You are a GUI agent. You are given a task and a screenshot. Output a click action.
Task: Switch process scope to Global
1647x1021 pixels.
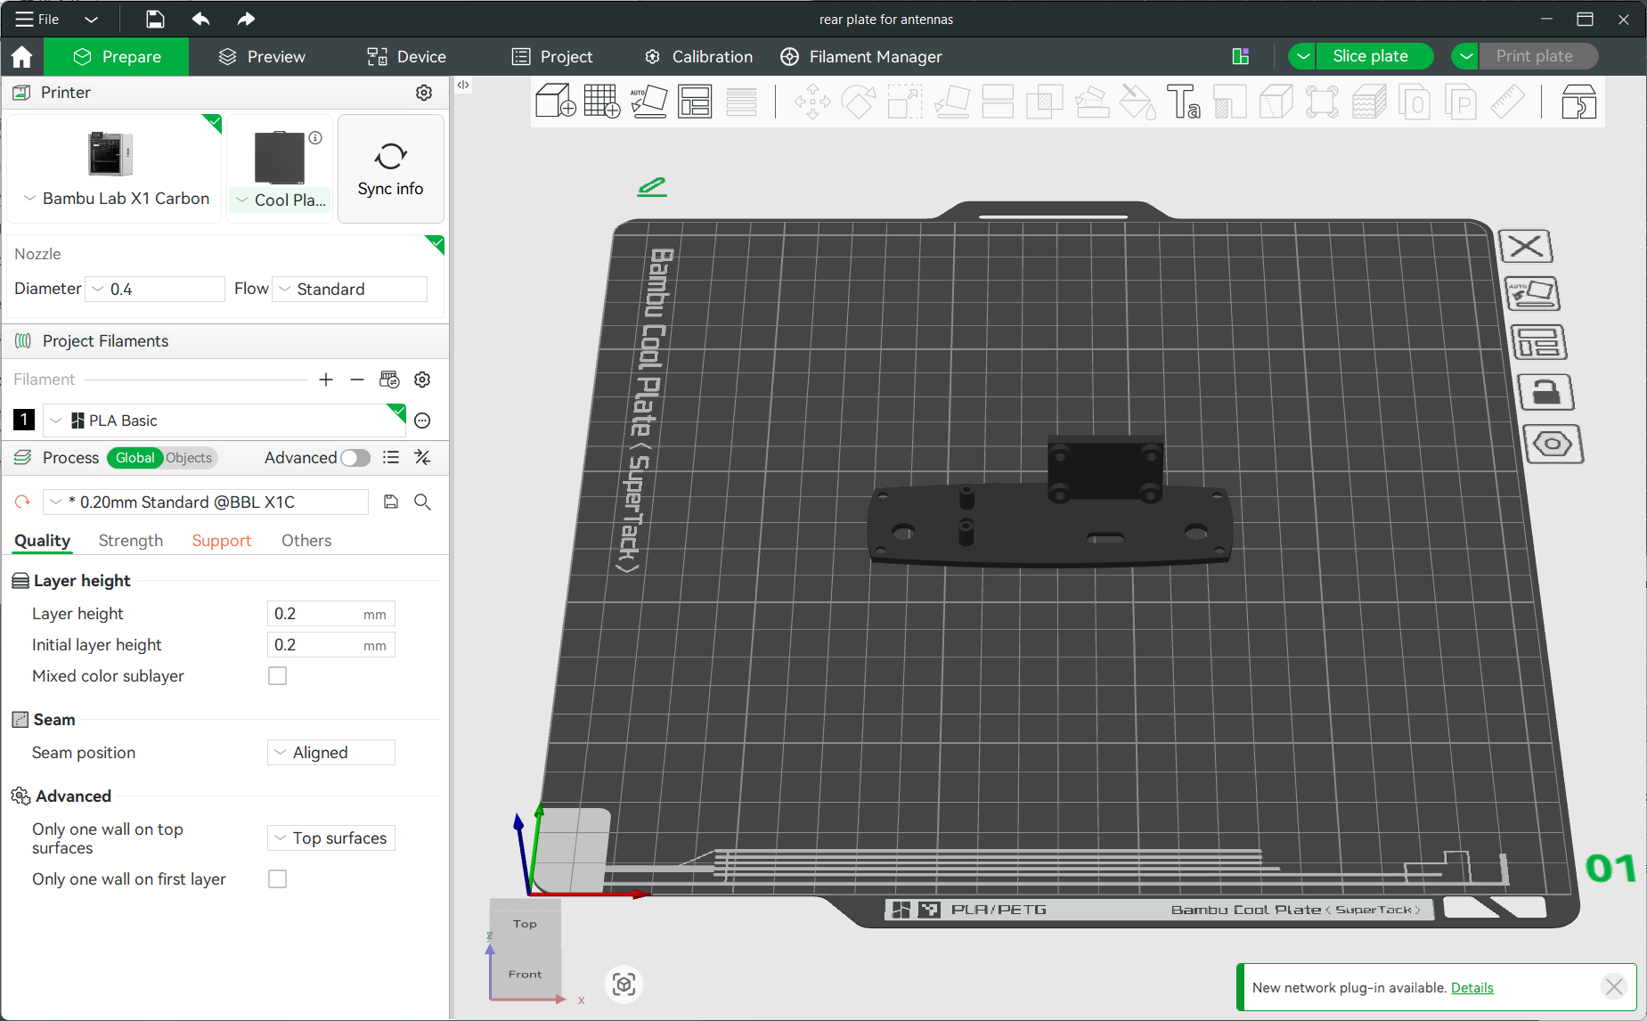pyautogui.click(x=135, y=457)
